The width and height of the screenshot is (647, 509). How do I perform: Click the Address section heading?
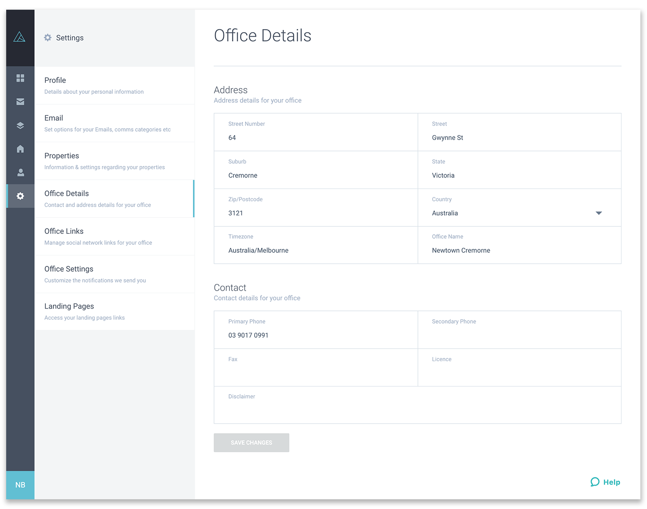tap(231, 90)
